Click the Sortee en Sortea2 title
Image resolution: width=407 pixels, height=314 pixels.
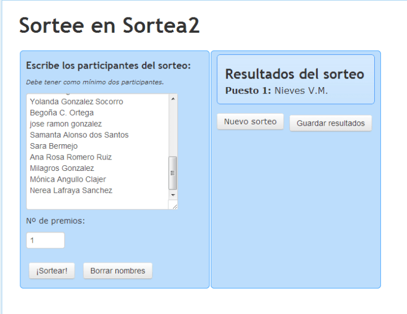(x=109, y=25)
